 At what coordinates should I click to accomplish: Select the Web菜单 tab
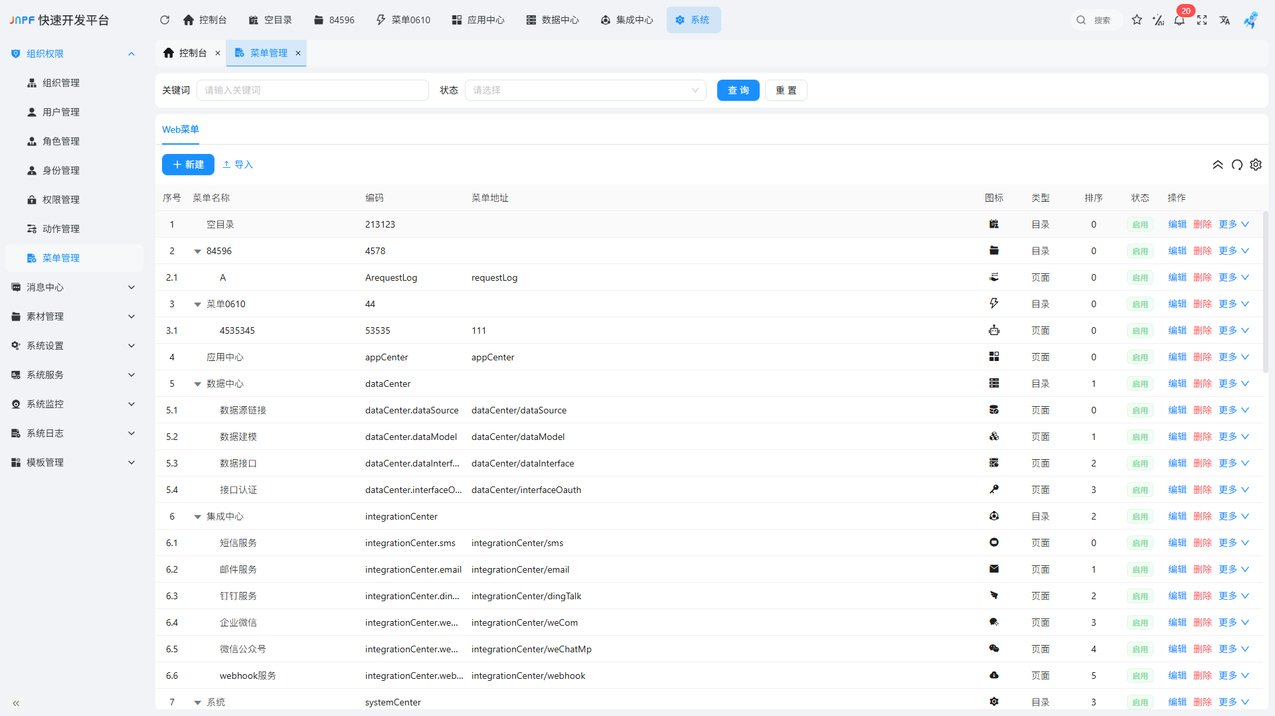point(181,129)
